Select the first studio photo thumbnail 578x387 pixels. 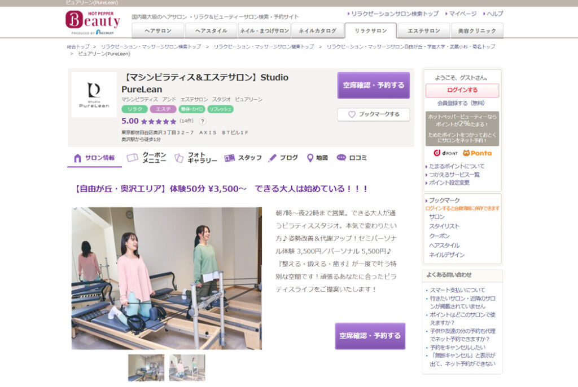click(146, 367)
